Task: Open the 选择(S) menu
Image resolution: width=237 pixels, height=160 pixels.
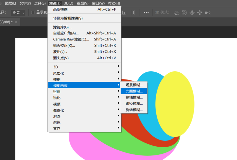Action: tap(40, 3)
